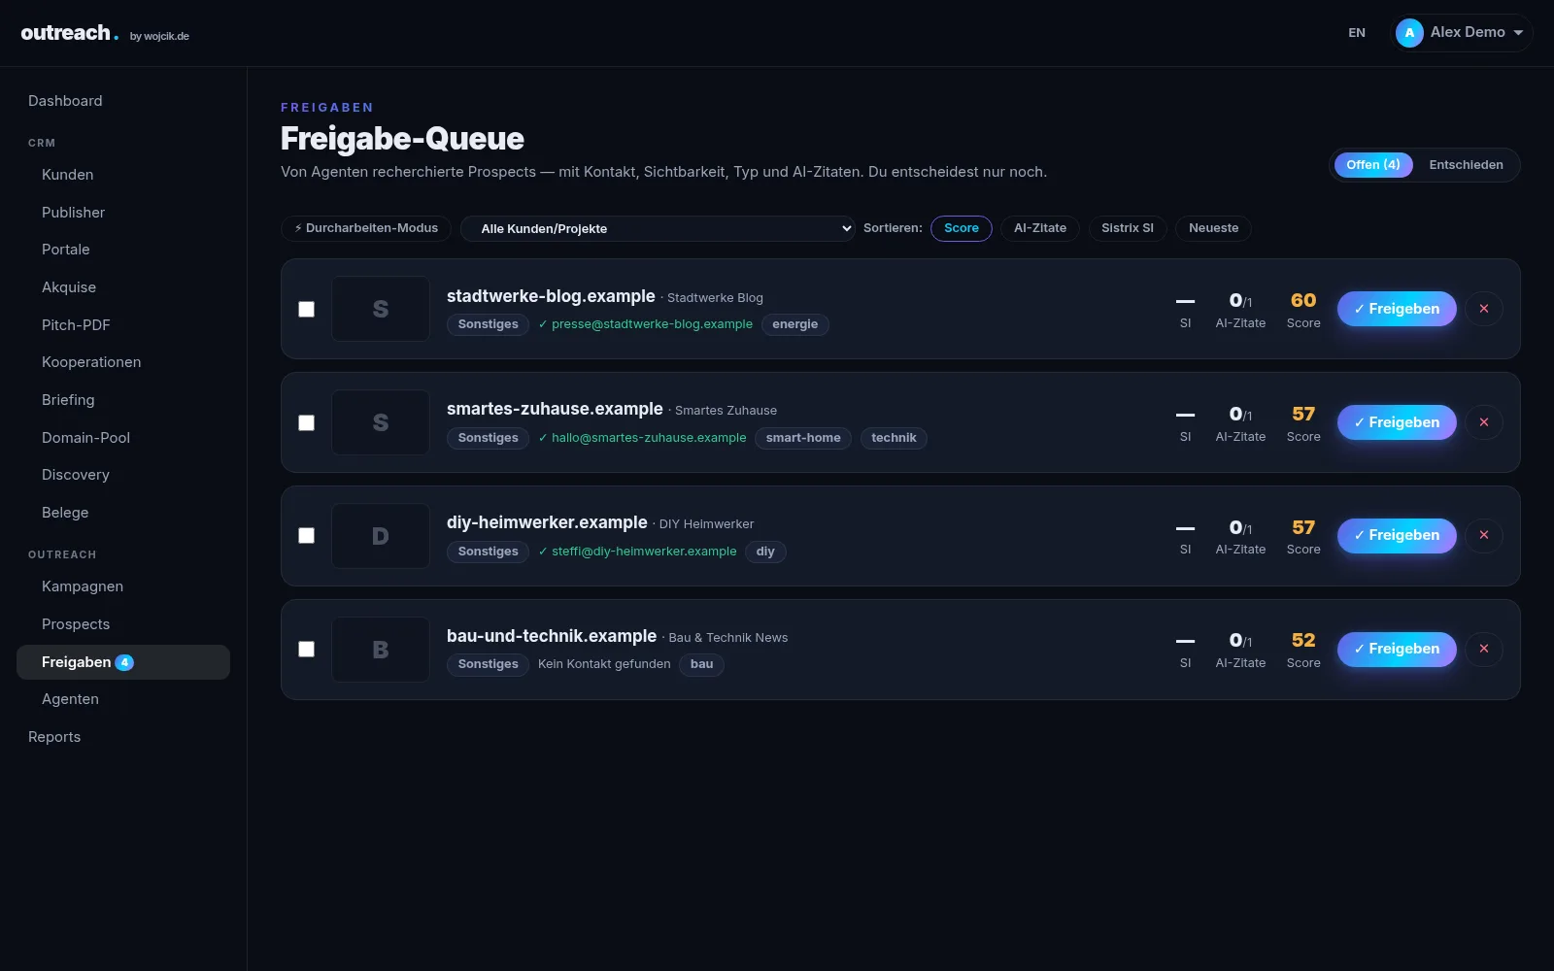Viewport: 1554px width, 971px height.
Task: Select checkbox for stadtwerke-blog.example
Action: [x=306, y=309]
